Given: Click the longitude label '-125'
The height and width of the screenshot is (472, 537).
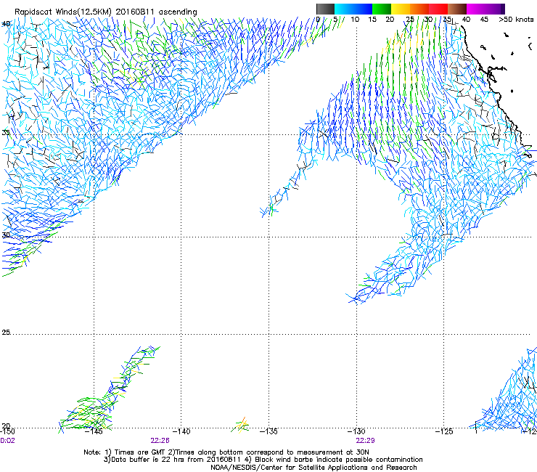Looking at the screenshot, I should 444,431.
